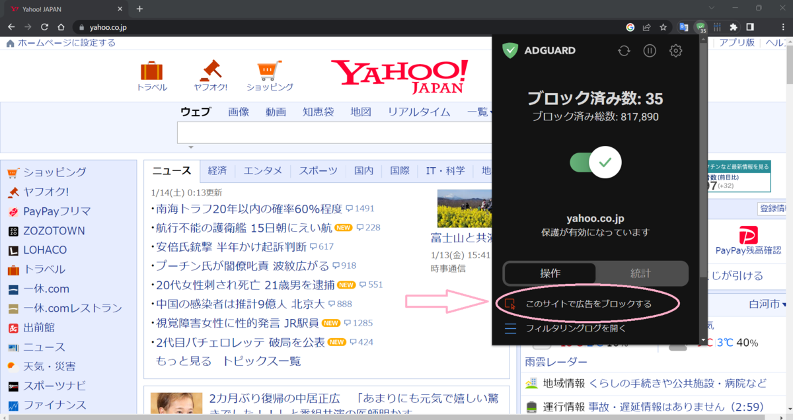Screen dimensions: 793x420
Task: Select the 動画 search category
Action: click(x=276, y=112)
